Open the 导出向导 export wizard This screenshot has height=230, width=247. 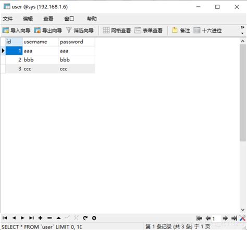[x=48, y=31]
